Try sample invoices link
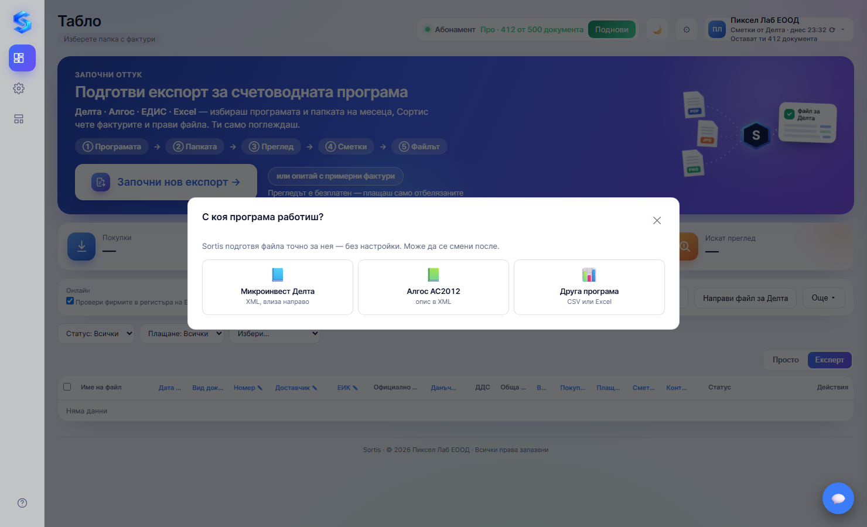 (336, 176)
